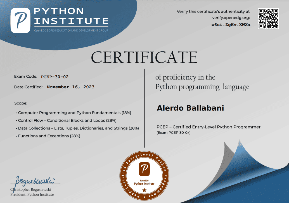This screenshot has width=289, height=203.
Task: Click the Python Institute 'P' logo icon
Action: (20, 20)
